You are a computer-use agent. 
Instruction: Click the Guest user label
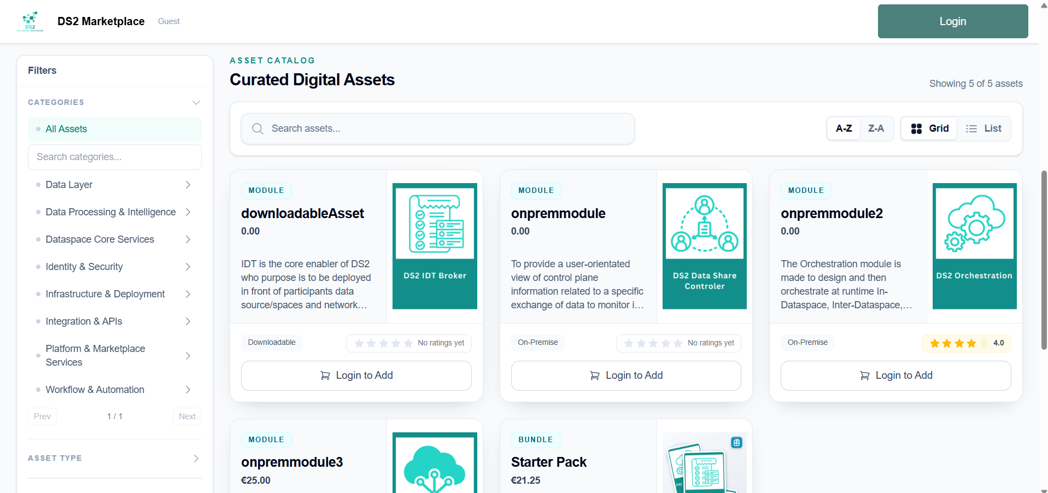[x=168, y=21]
